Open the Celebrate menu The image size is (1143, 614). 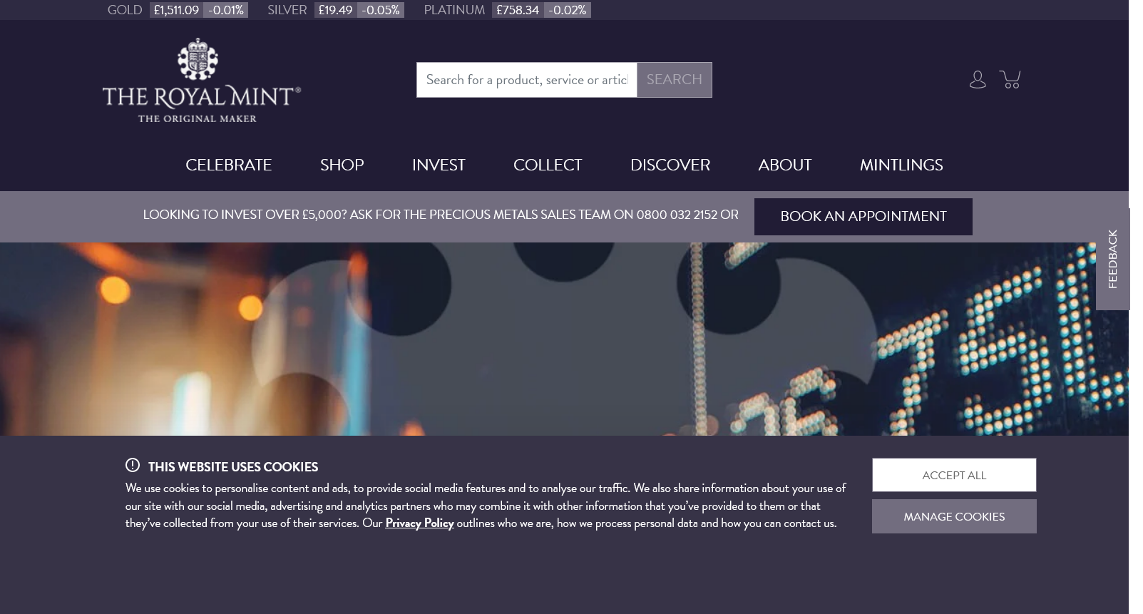pyautogui.click(x=228, y=165)
